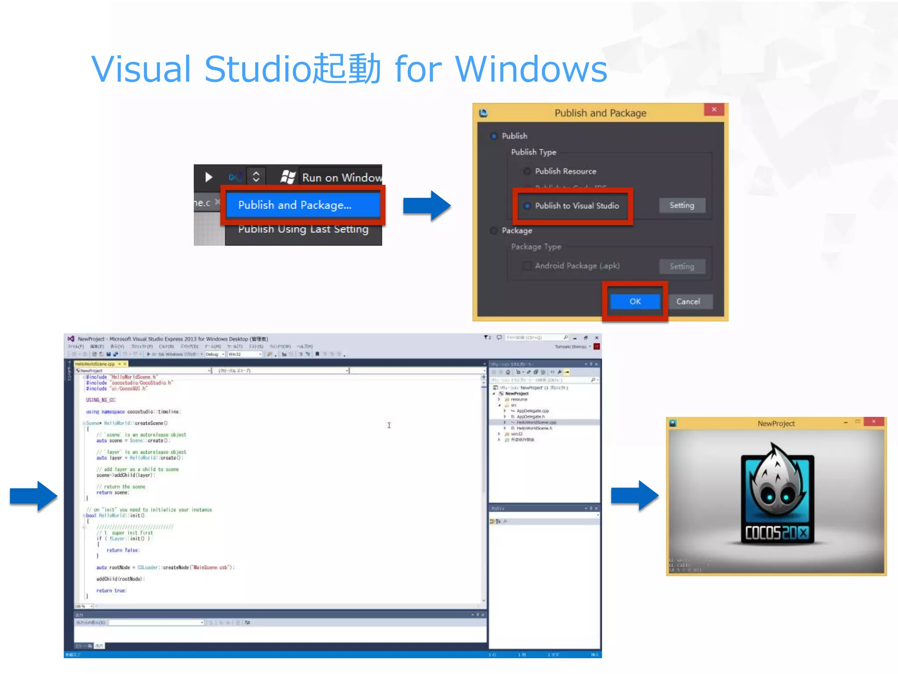Click the Quick Launch search field
898x674 pixels.
pyautogui.click(x=537, y=337)
